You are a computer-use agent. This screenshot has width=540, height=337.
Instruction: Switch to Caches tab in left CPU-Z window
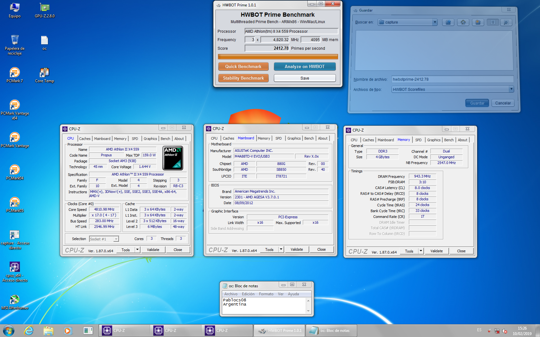coord(85,139)
